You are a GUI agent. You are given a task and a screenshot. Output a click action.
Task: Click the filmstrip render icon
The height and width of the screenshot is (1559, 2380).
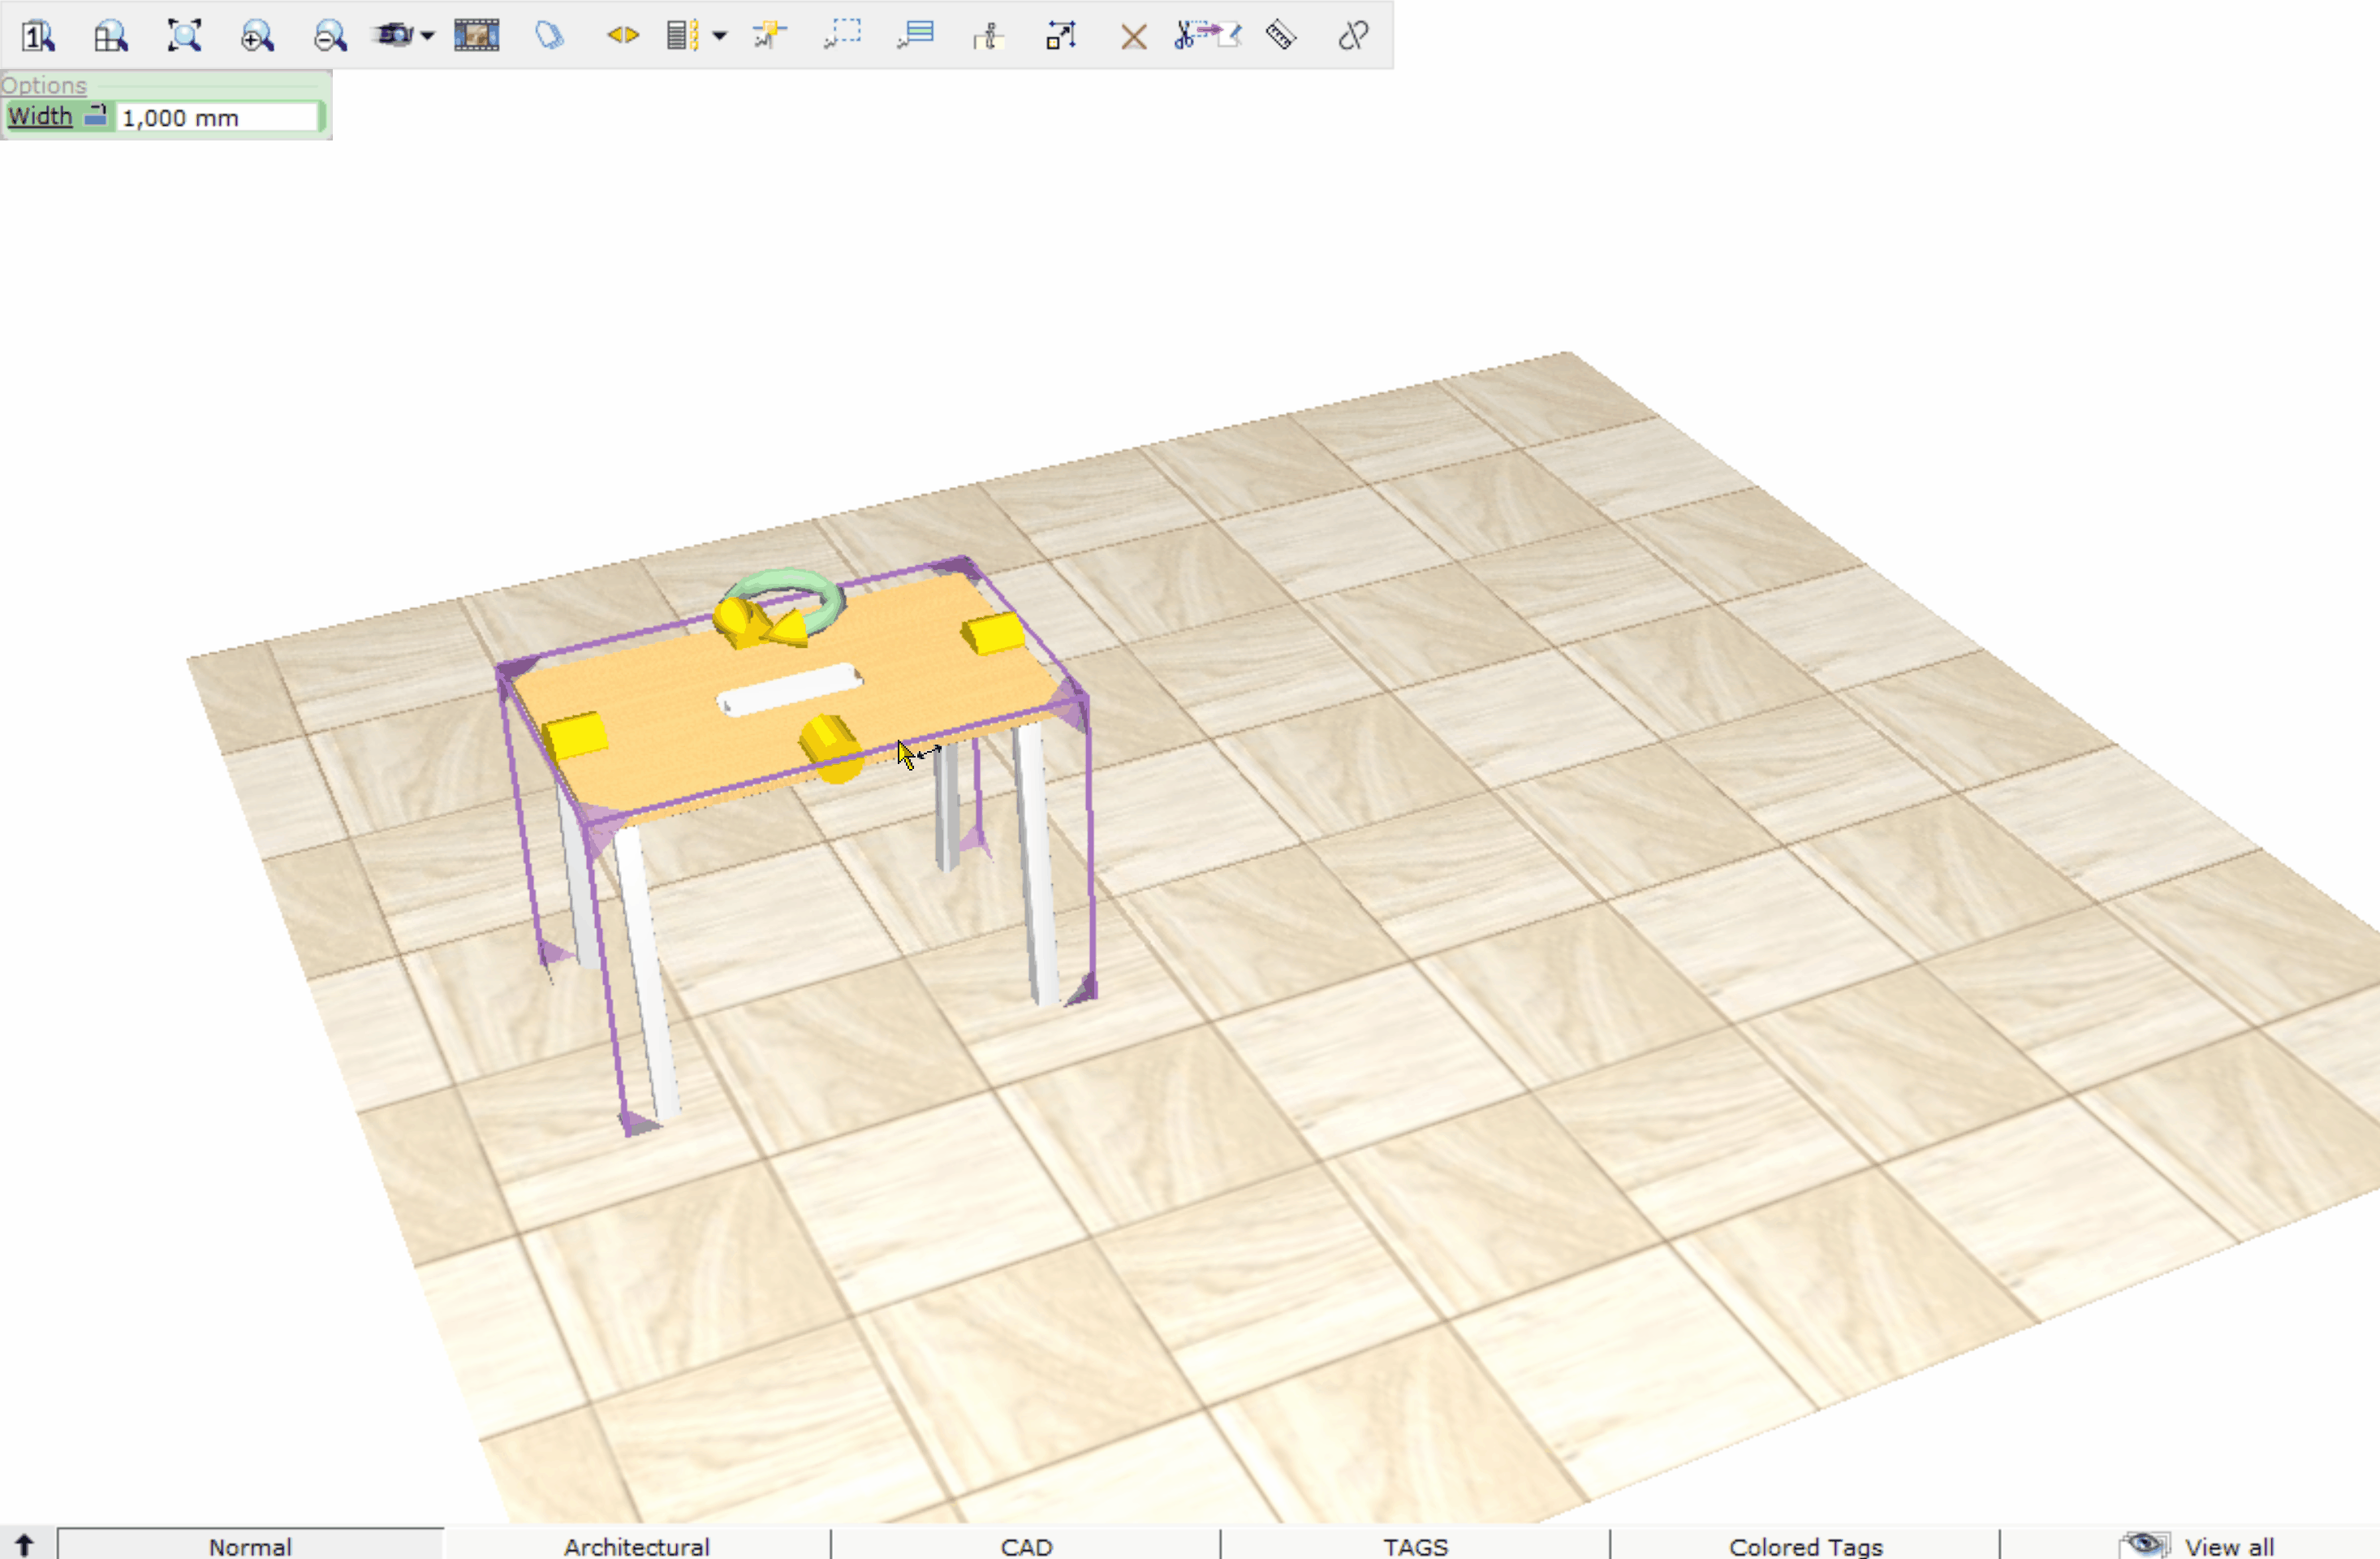point(477,36)
